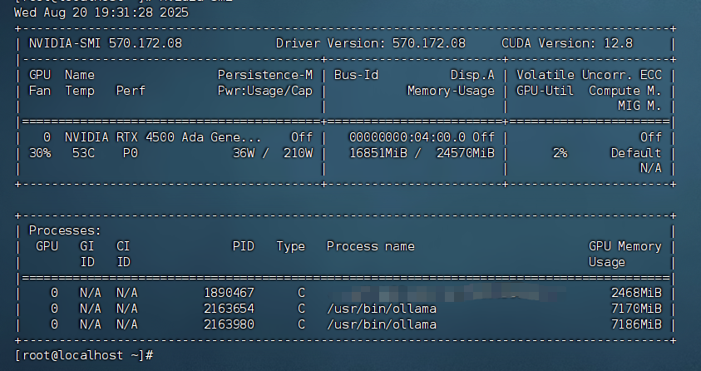Click 'CUDA Version: 12.8' text
The height and width of the screenshot is (371, 701).
pos(567,43)
